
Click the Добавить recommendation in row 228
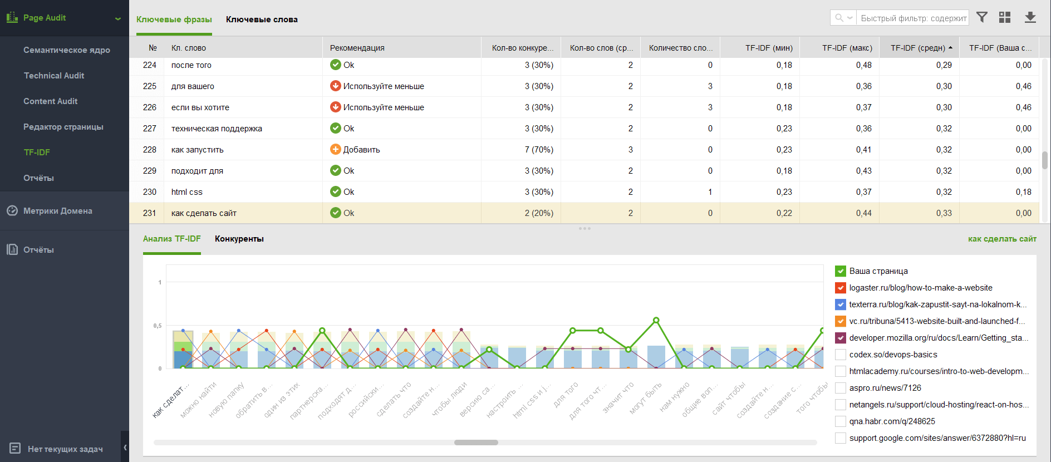[x=362, y=150]
